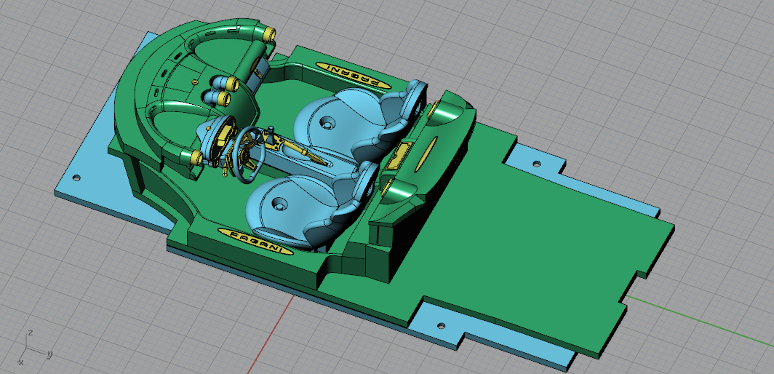Viewport: 774px width, 374px height.
Task: Pick the round hole in the lower seat cushion
Action: [279, 204]
